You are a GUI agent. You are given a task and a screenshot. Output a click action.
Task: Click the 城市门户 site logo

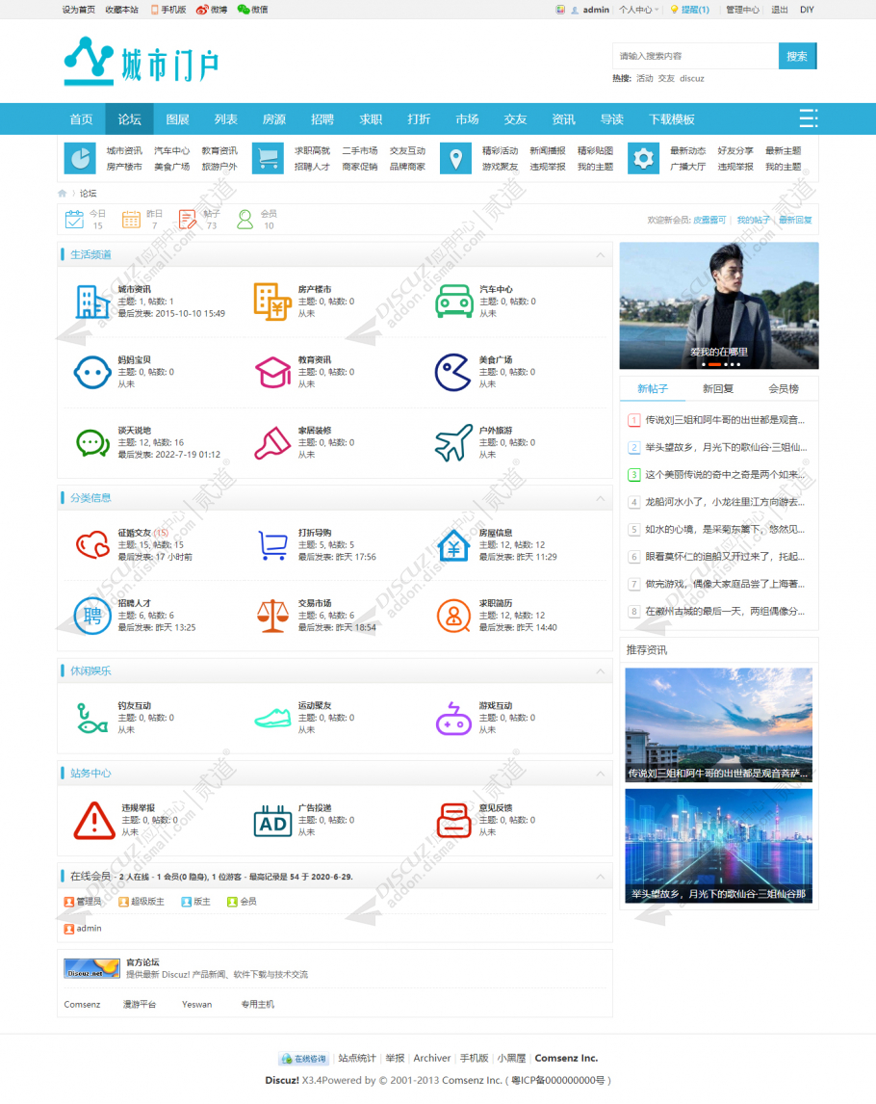coord(142,62)
